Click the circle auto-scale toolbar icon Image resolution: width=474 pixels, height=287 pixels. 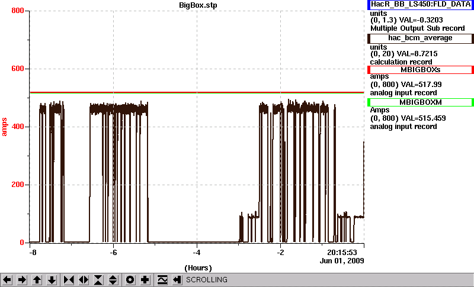pos(130,280)
